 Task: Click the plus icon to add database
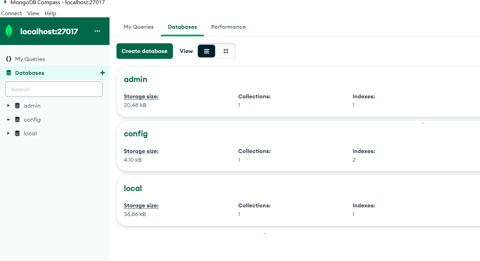click(102, 73)
